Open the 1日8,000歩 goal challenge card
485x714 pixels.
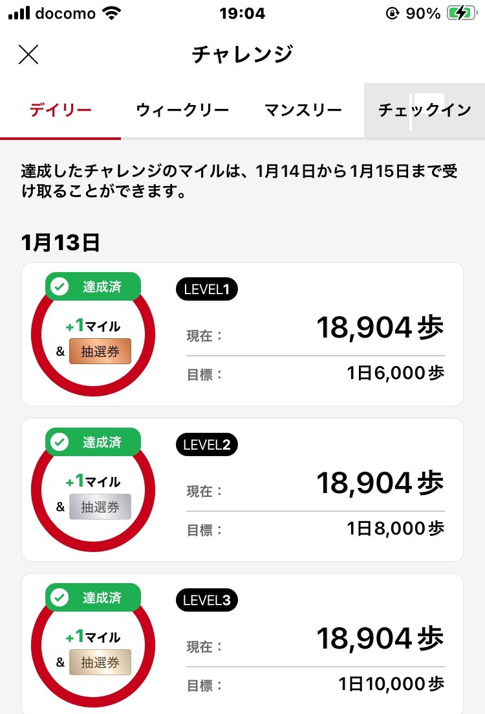point(242,490)
